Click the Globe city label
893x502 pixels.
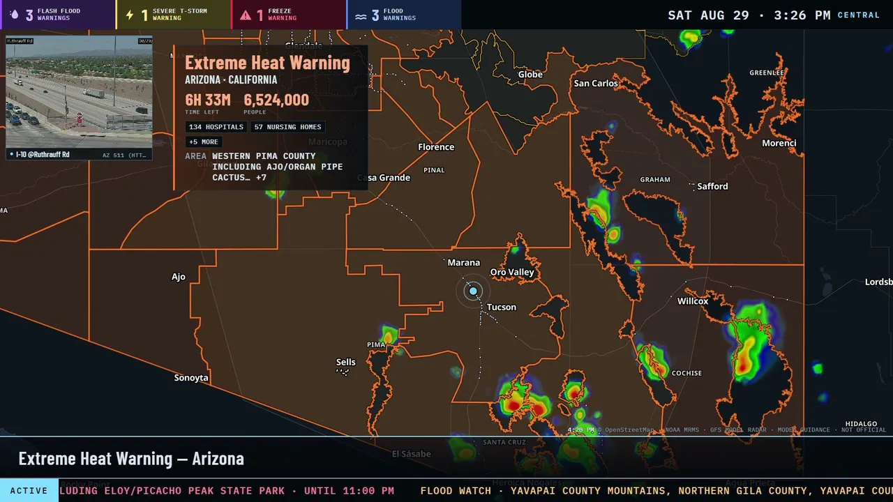[530, 75]
